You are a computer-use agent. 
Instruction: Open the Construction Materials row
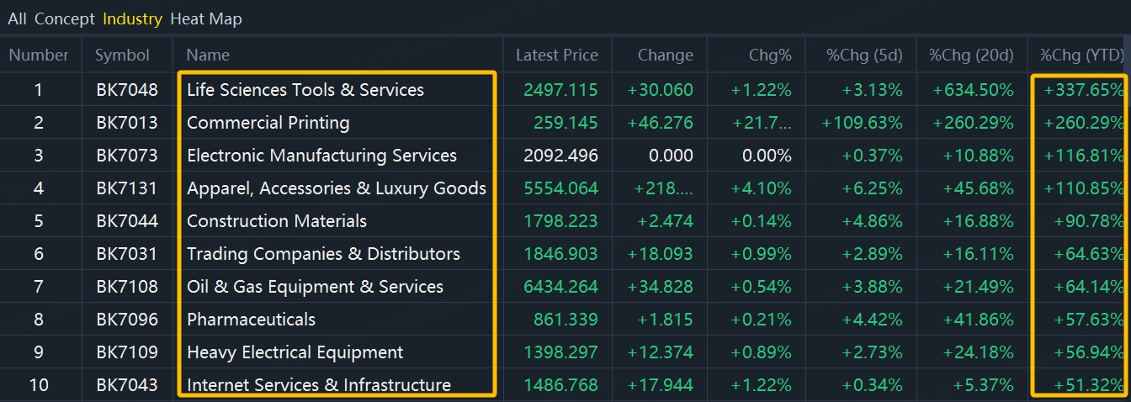coord(276,221)
